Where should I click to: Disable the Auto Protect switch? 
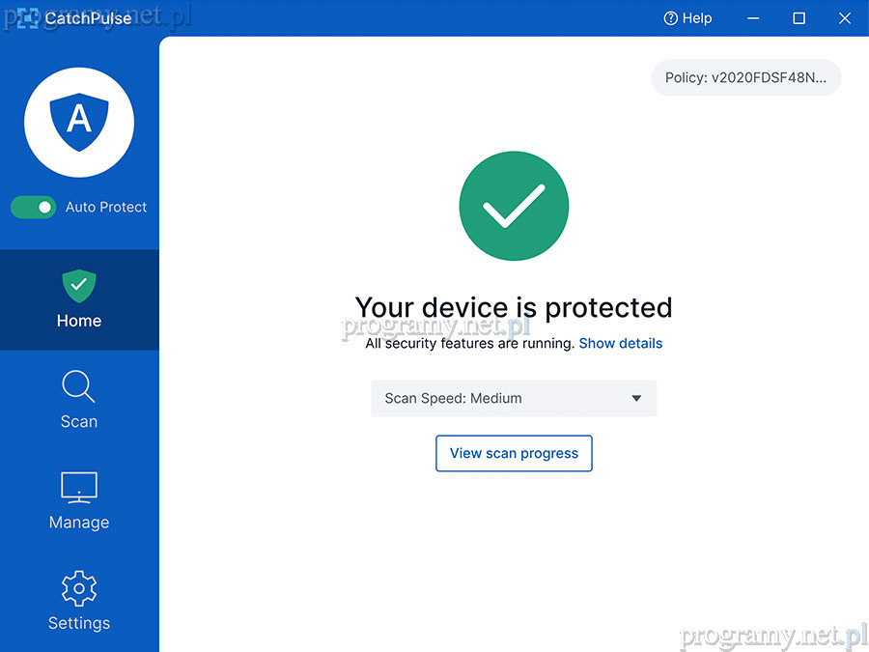click(x=34, y=207)
